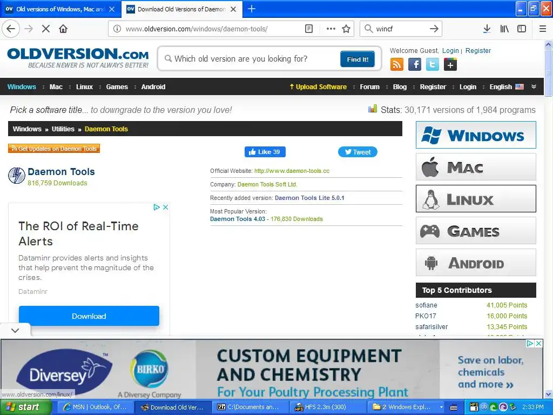
Task: Open the Firefox library icon
Action: [504, 29]
